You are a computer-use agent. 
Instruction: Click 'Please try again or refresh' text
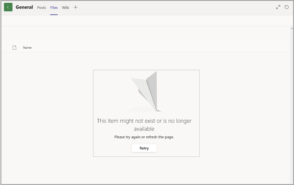tap(144, 137)
